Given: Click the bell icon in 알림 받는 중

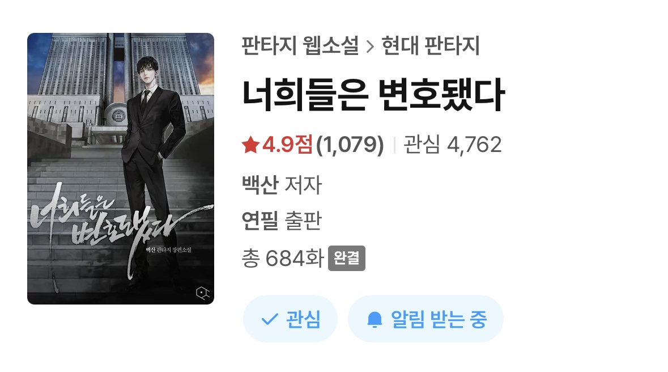Looking at the screenshot, I should point(375,319).
